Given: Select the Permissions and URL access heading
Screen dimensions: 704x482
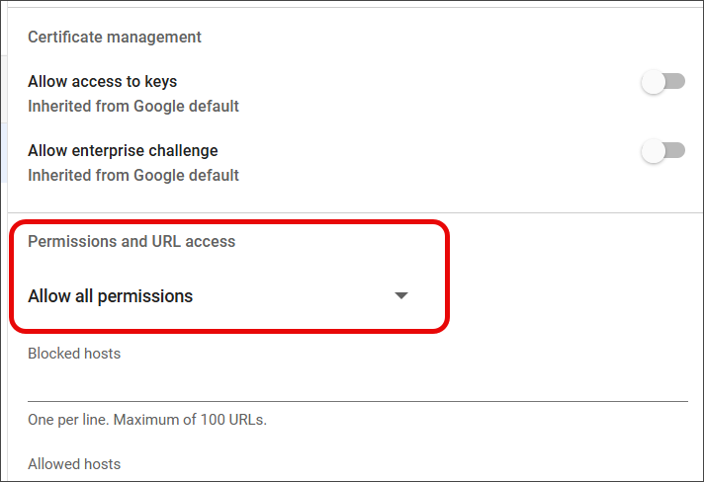Looking at the screenshot, I should [x=132, y=241].
